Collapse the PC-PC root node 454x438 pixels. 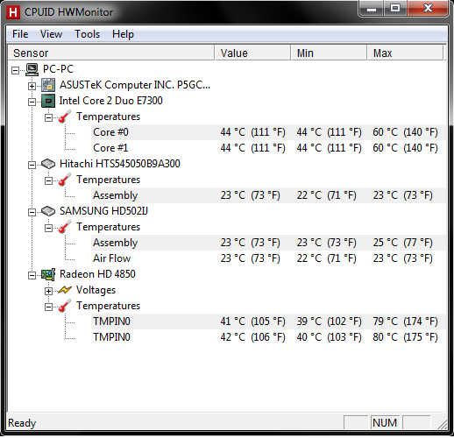(x=15, y=70)
